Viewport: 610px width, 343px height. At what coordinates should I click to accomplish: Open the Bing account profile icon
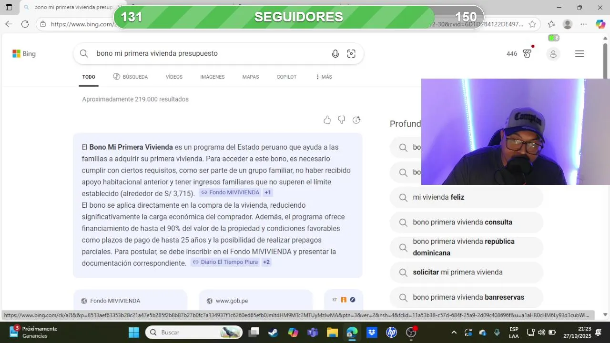click(x=553, y=54)
